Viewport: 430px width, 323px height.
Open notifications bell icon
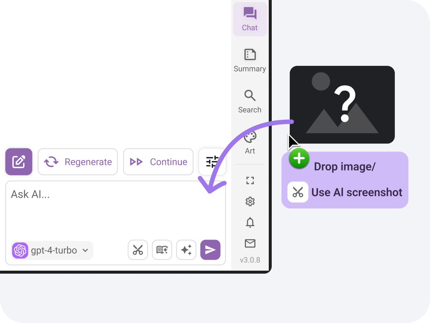[250, 222]
